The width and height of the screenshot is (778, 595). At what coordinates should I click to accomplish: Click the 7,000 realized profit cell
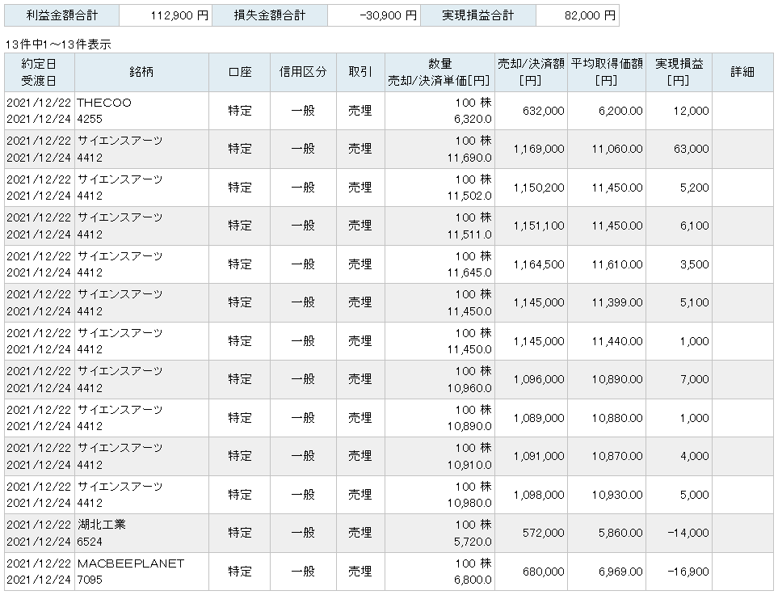[679, 379]
